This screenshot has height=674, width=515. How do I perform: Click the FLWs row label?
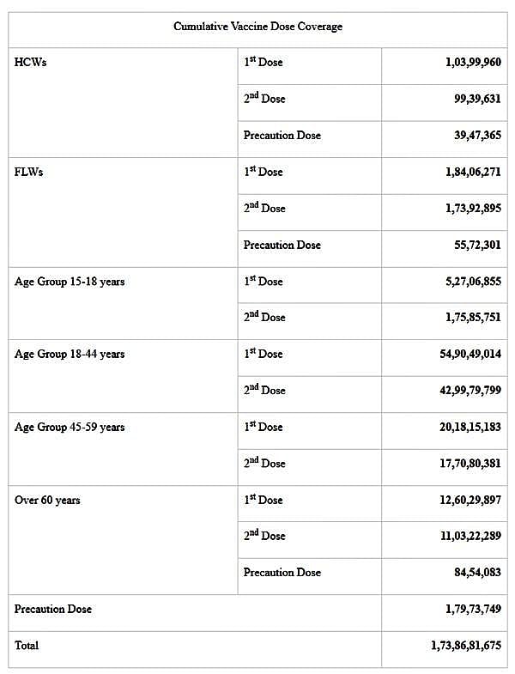[29, 172]
